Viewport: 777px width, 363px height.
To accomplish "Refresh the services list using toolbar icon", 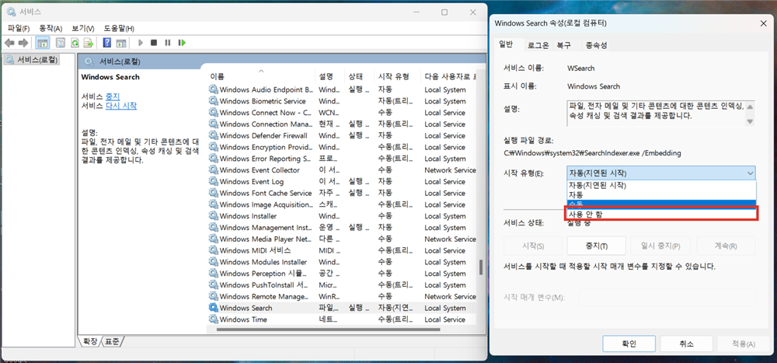I will tap(75, 44).
